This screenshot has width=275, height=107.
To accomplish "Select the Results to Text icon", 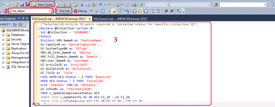I will 134,11.
